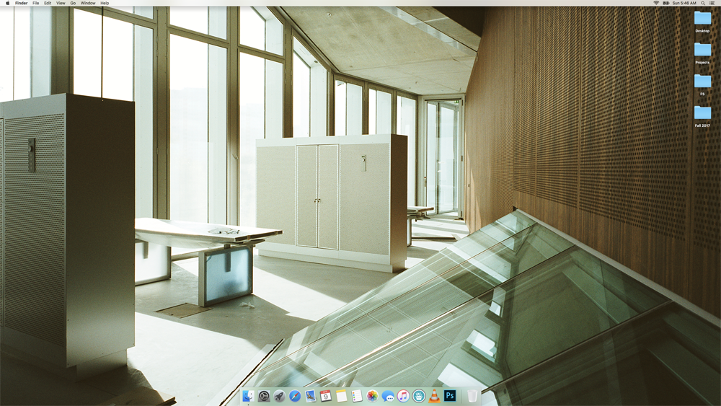Select the Fall 2017 folder icon
This screenshot has height=406, width=721.
[x=702, y=112]
